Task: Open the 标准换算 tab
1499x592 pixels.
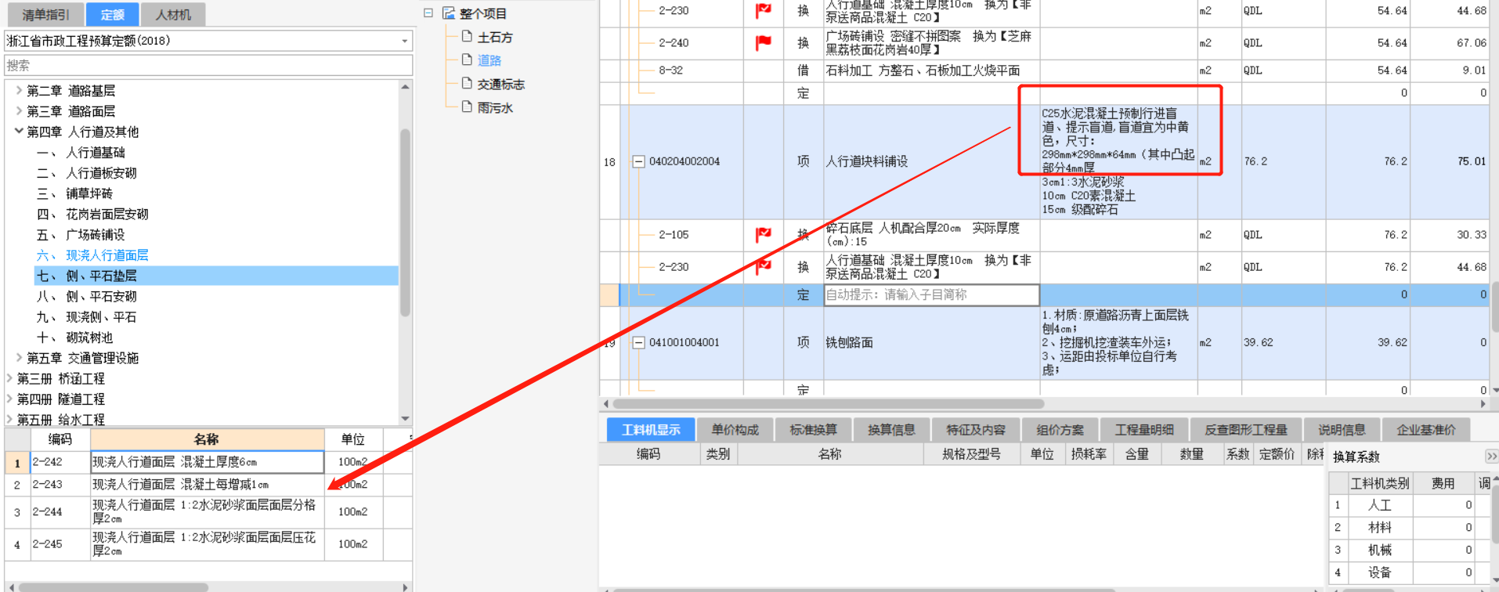Action: 813,429
